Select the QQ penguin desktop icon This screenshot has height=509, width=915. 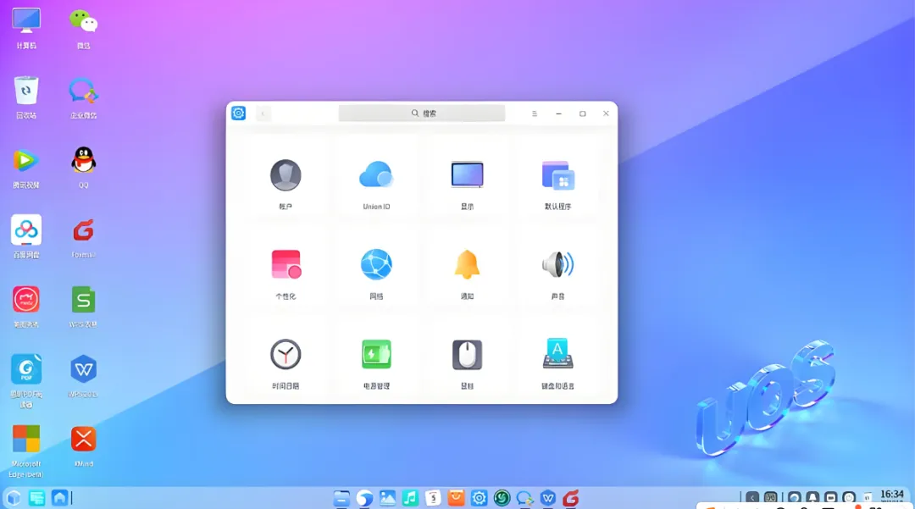[83, 168]
